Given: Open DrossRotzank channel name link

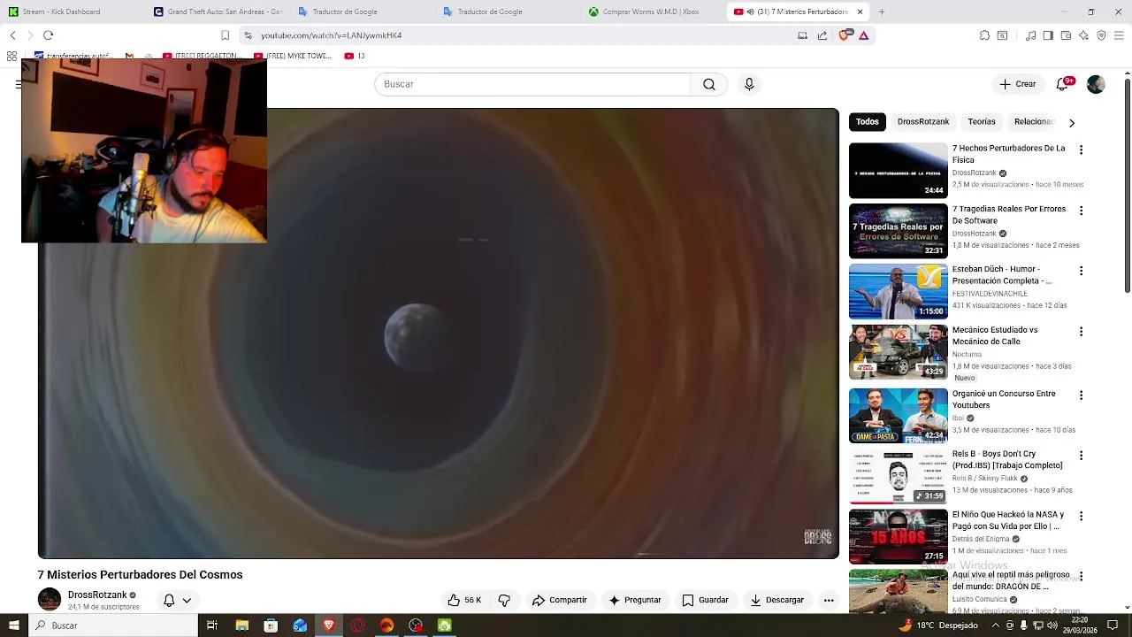Looking at the screenshot, I should (97, 595).
